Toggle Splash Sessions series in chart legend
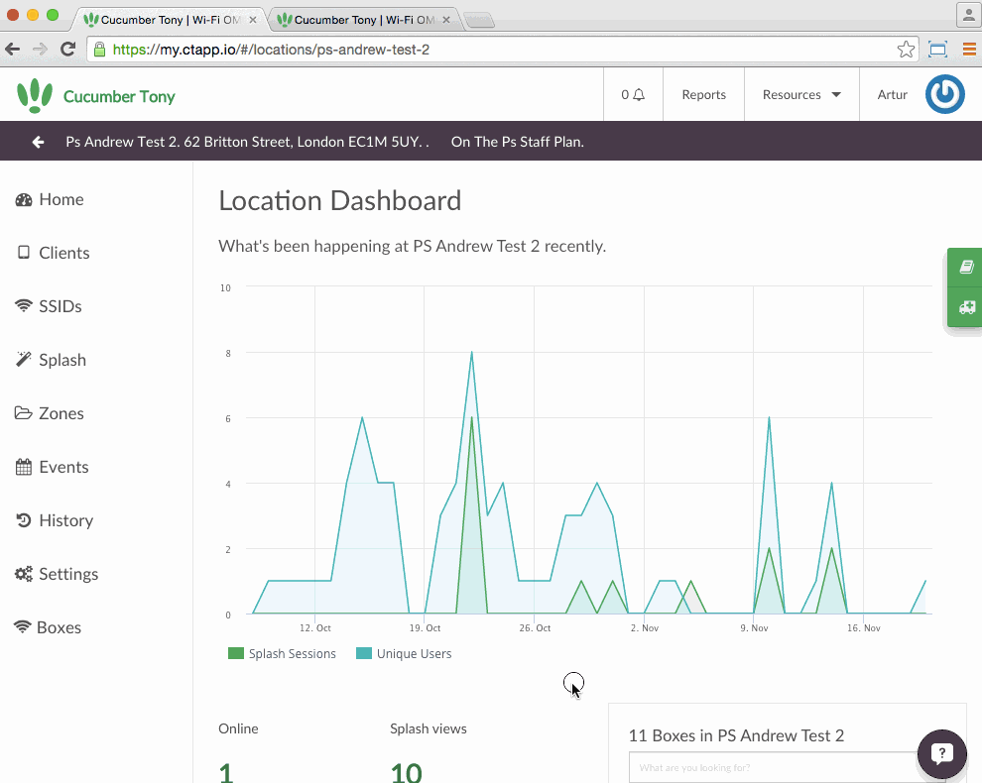This screenshot has height=783, width=982. click(x=292, y=654)
